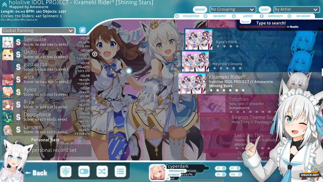
Task: Click the Back arrow button
Action: tap(36, 173)
